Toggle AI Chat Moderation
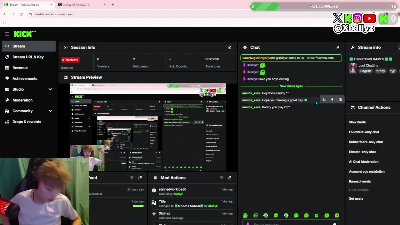The width and height of the screenshot is (400, 225). [x=364, y=162]
